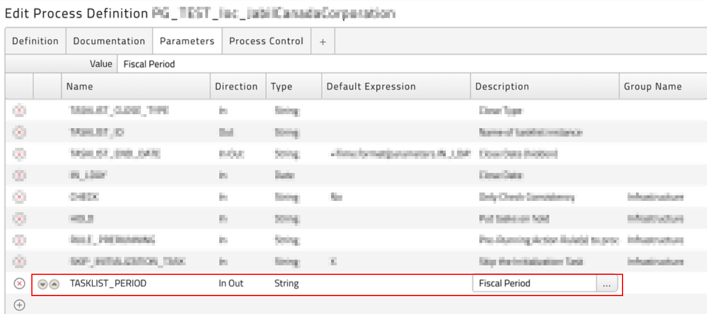Screen dimensions: 707x314
Task: Click String type of TASKLIST_PERIOD
Action: [x=286, y=284]
